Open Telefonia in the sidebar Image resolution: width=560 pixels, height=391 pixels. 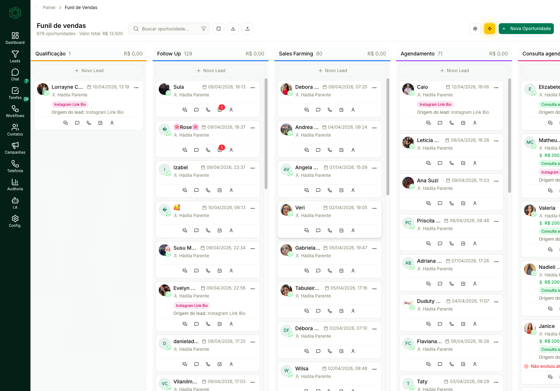(x=15, y=166)
